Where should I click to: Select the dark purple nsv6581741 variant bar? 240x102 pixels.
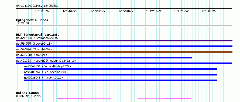(x=124, y=41)
